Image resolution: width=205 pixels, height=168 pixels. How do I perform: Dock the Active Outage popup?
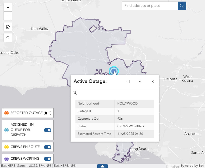click(x=127, y=82)
